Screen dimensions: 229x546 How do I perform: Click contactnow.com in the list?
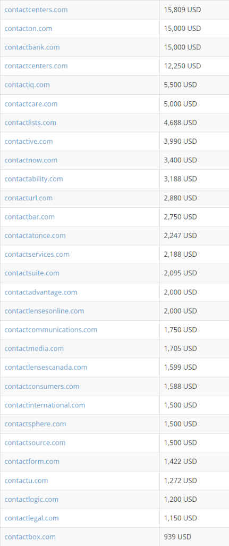coord(31,160)
